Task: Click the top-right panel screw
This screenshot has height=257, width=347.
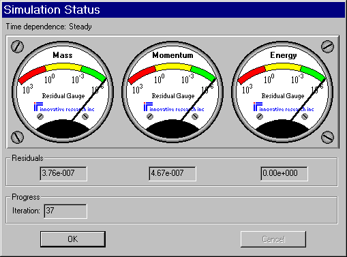Action: pos(327,46)
